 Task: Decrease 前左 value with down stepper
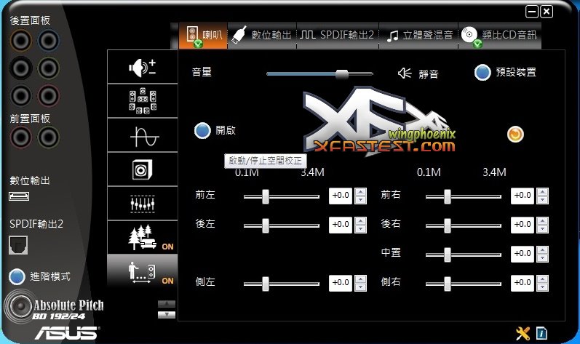pos(360,200)
